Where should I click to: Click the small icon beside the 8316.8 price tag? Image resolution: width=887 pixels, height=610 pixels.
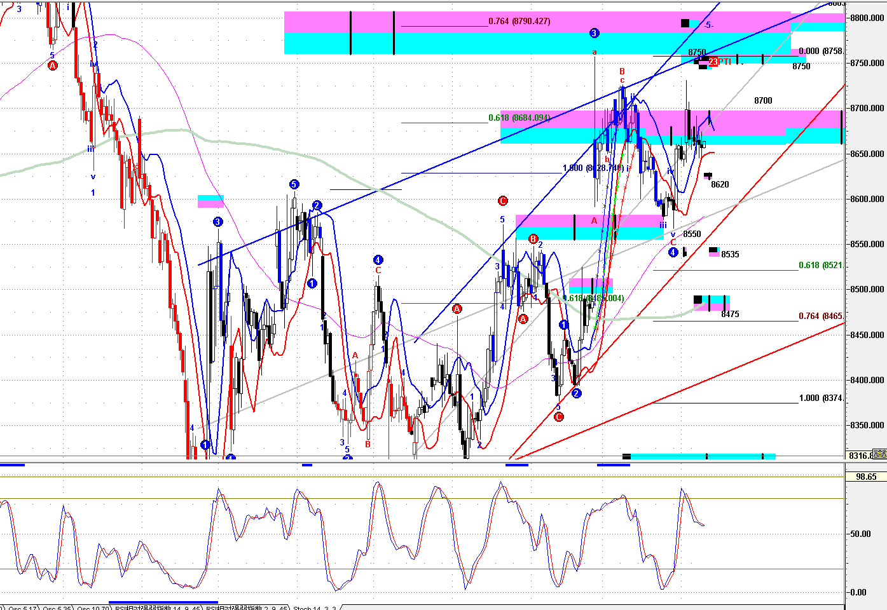point(881,454)
